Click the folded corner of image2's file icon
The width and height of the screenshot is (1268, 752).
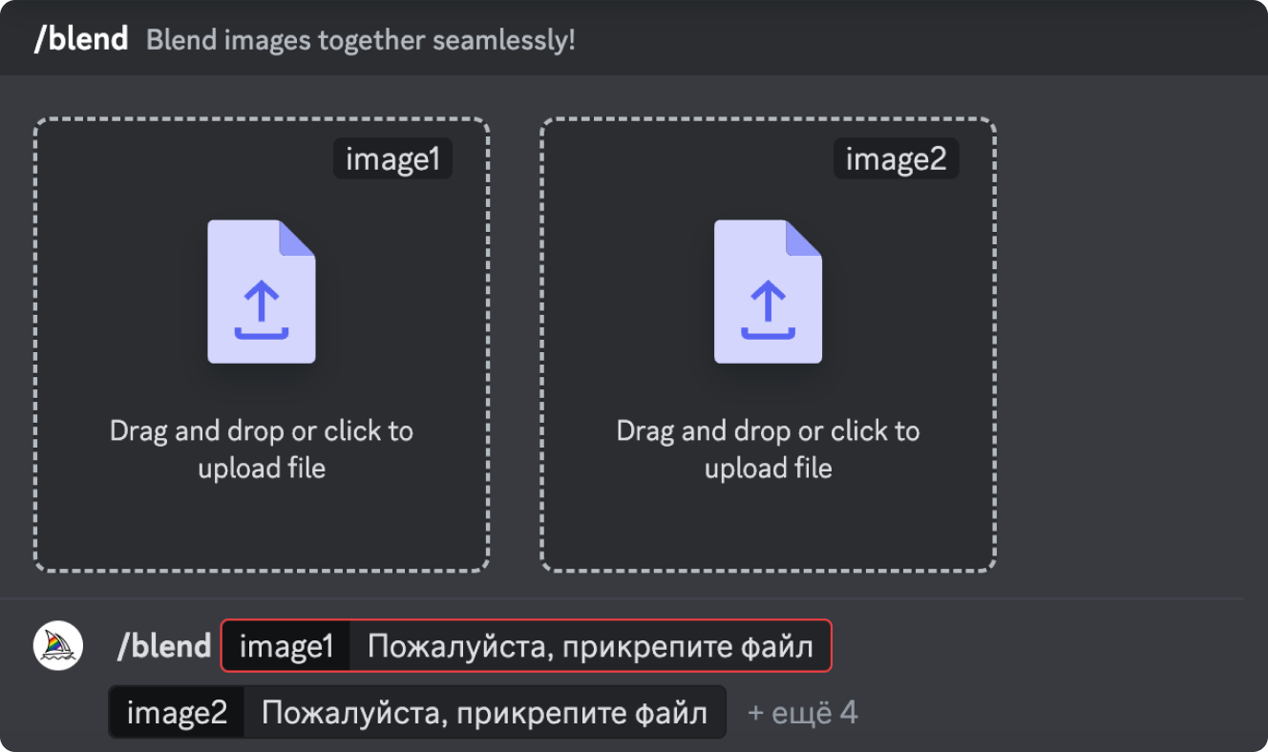tap(805, 237)
